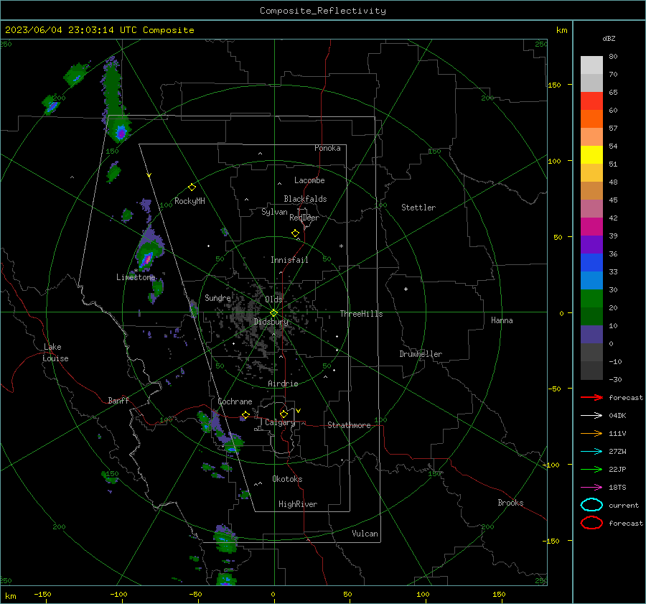
Task: Click the Sundre label
Action: tap(217, 297)
